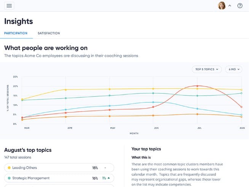Click the red data point at JUL
The image size is (249, 187).
197,86
